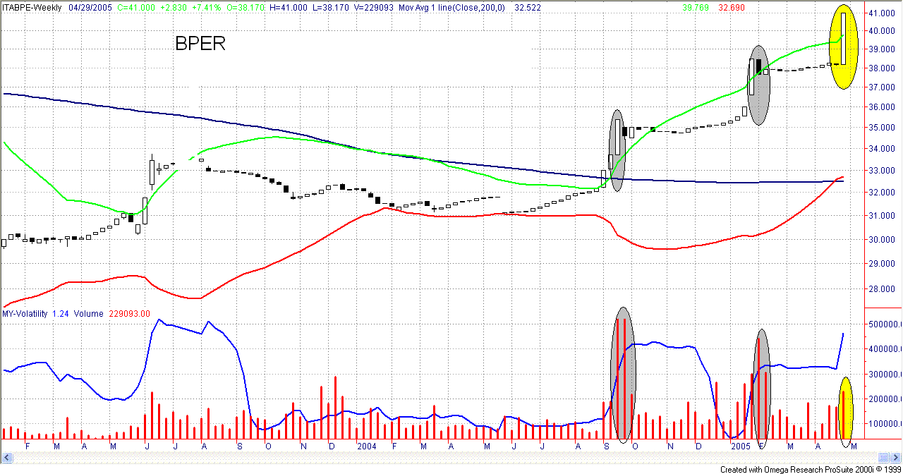
Task: Select the BPER text label on the chart
Action: 200,44
